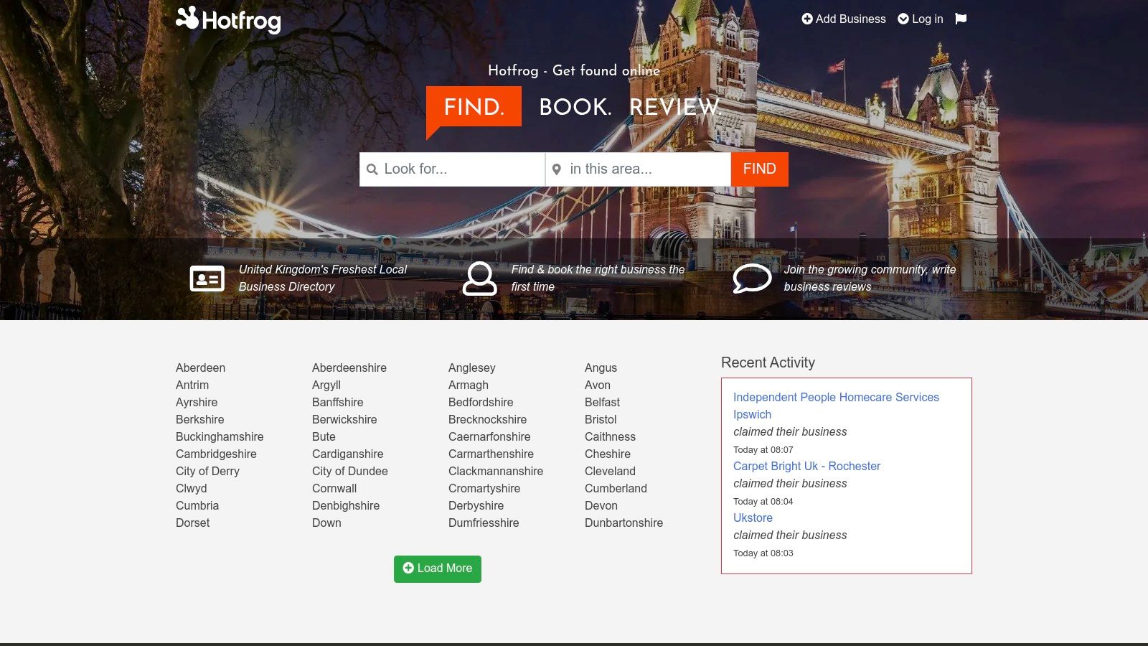
Task: Open the Dorset region link
Action: pos(193,523)
